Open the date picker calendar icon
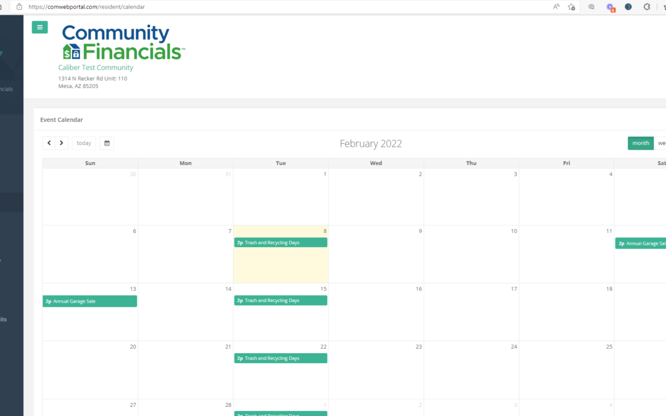This screenshot has height=416, width=666. (x=107, y=143)
